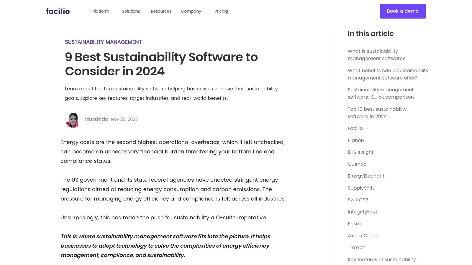Click the subtitle Learn about the top sustainability
The image size is (472, 265).
click(x=171, y=93)
